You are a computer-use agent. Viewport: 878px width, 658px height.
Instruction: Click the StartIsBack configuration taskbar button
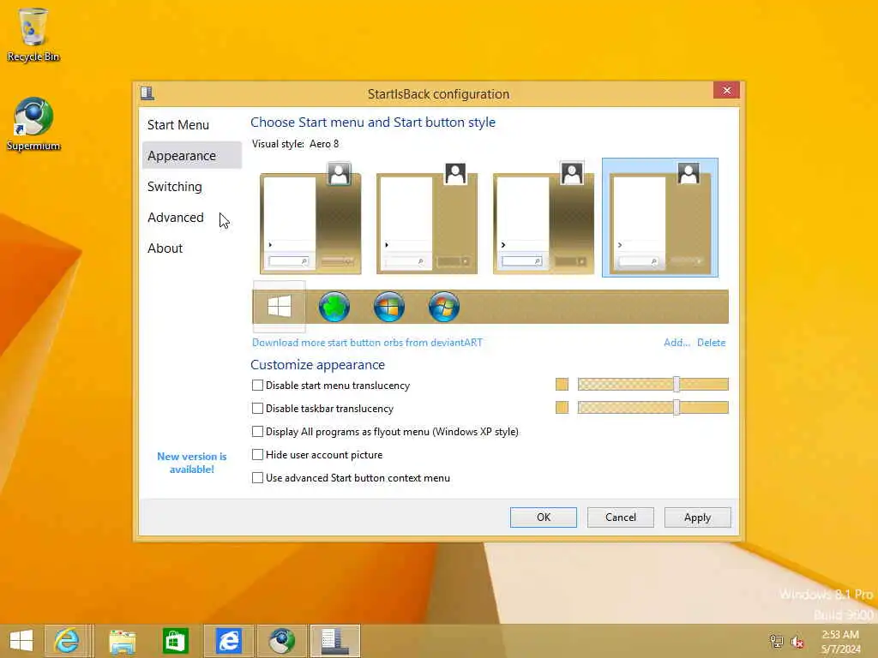click(x=335, y=641)
